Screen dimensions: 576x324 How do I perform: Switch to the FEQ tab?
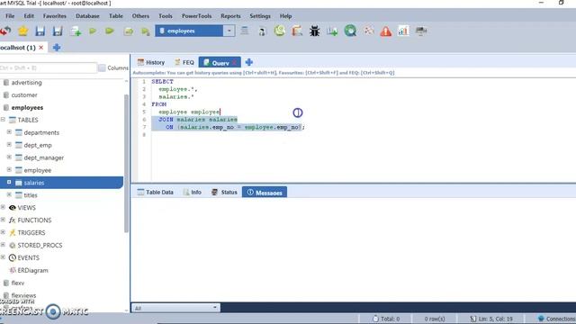184,62
